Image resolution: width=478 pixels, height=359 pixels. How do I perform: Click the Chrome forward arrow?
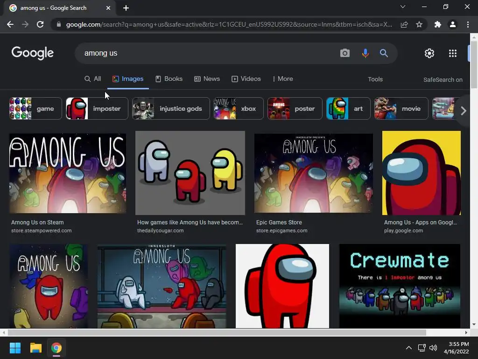[25, 24]
